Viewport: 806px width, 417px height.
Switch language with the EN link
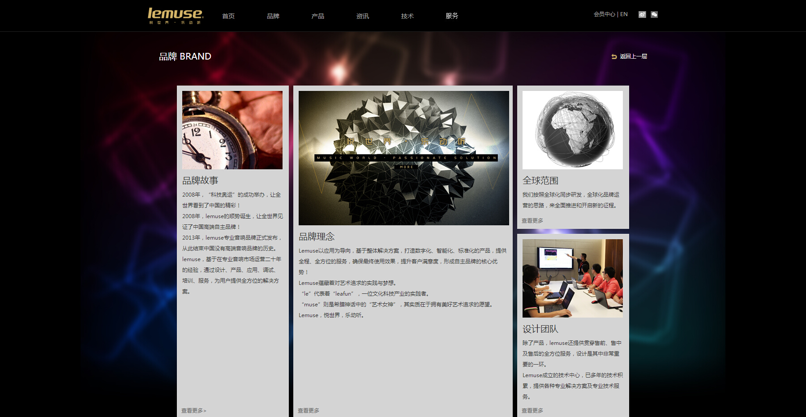(x=624, y=14)
